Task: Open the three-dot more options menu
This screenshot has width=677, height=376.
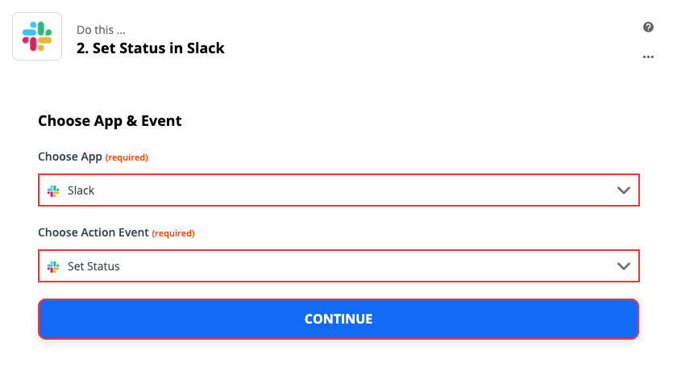Action: (648, 57)
